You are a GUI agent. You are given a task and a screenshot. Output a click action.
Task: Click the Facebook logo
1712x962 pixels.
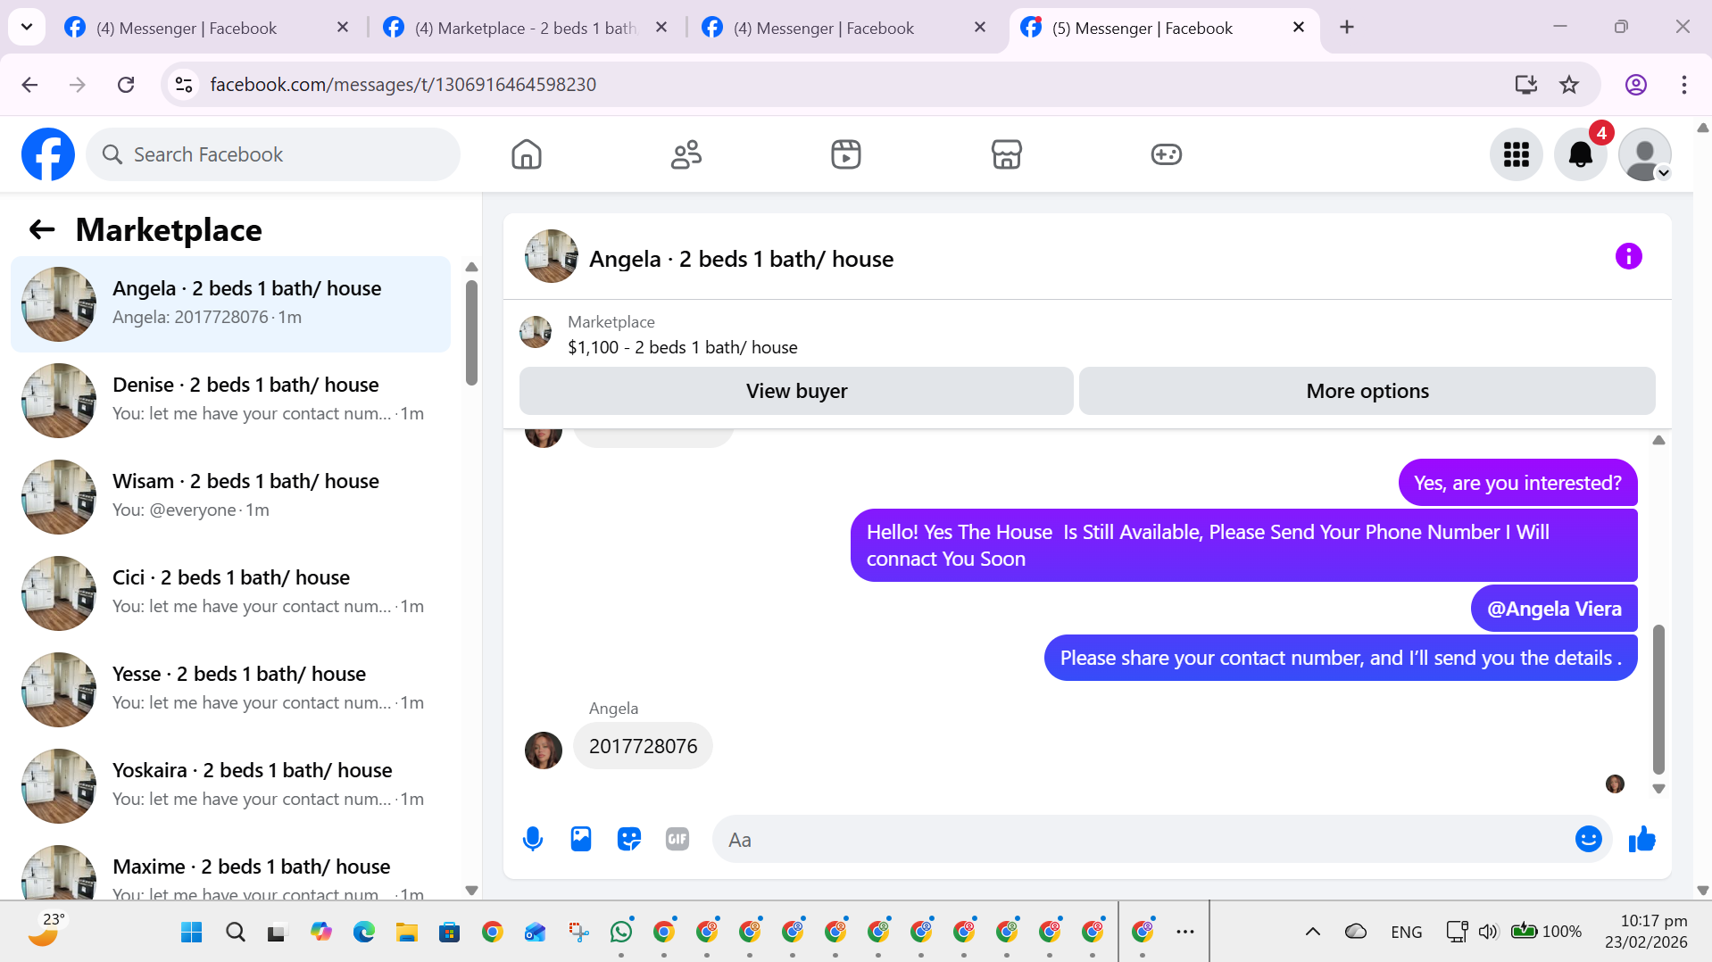tap(48, 154)
